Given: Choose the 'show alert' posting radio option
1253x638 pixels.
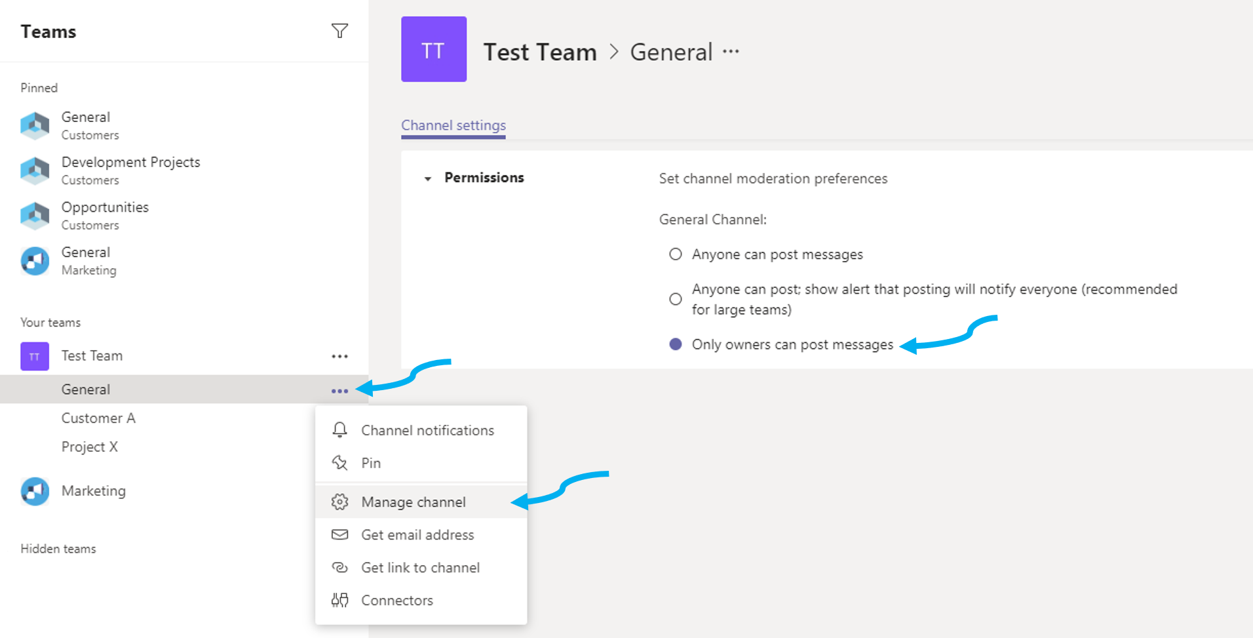Looking at the screenshot, I should coord(675,299).
